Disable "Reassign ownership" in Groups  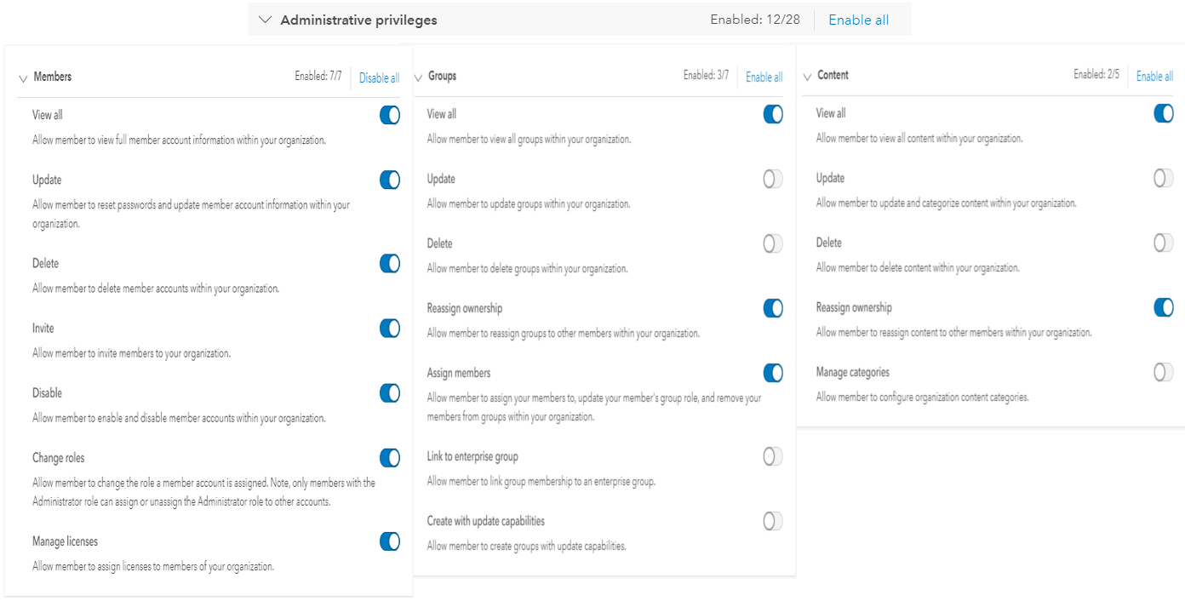coord(772,308)
